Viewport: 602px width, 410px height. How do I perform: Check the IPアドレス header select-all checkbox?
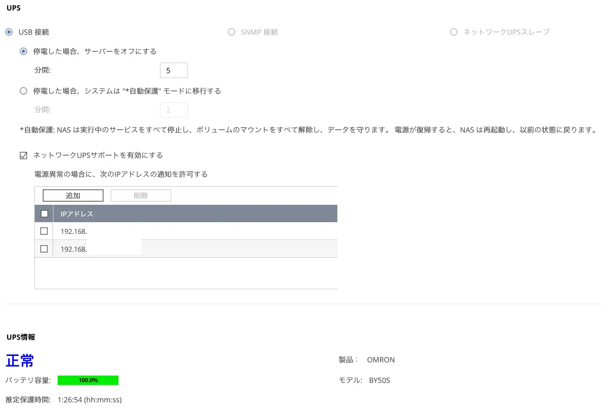44,213
